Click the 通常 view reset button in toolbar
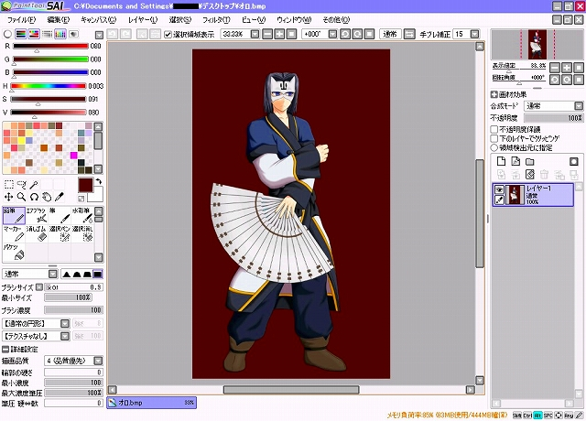The image size is (586, 421). pyautogui.click(x=390, y=34)
